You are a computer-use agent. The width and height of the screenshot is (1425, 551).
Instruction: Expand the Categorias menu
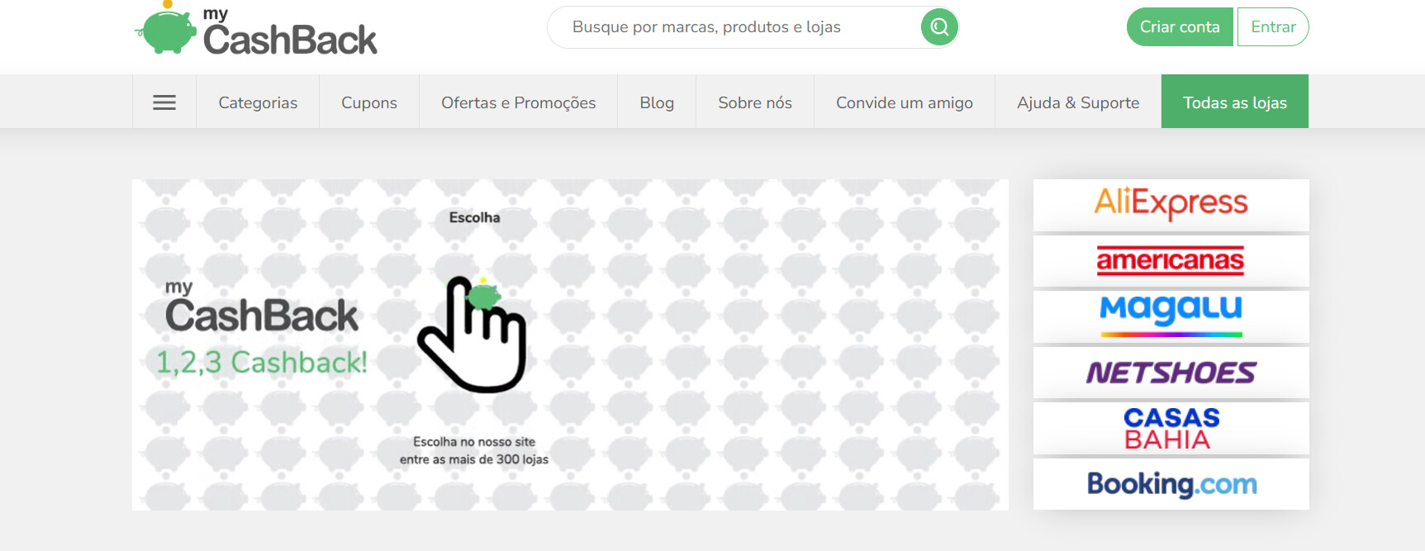coord(258,102)
